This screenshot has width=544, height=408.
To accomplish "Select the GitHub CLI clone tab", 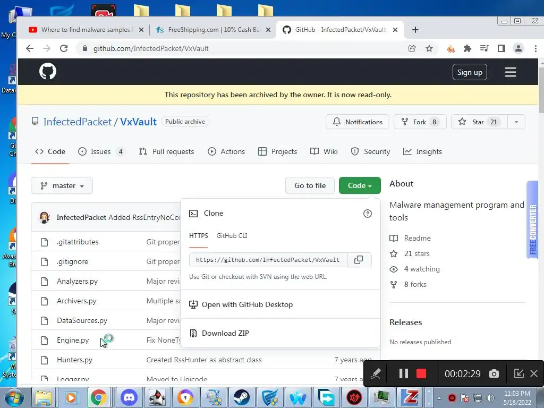I will pyautogui.click(x=232, y=236).
